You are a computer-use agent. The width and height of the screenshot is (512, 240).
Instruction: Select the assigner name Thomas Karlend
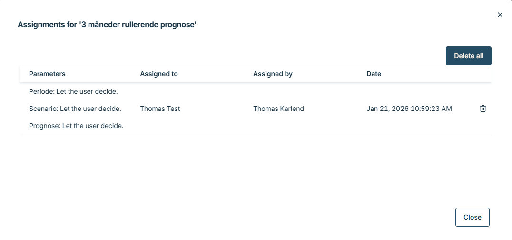click(278, 109)
